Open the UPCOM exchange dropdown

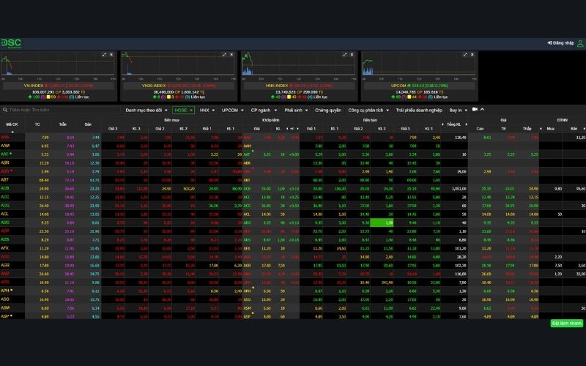click(x=232, y=111)
